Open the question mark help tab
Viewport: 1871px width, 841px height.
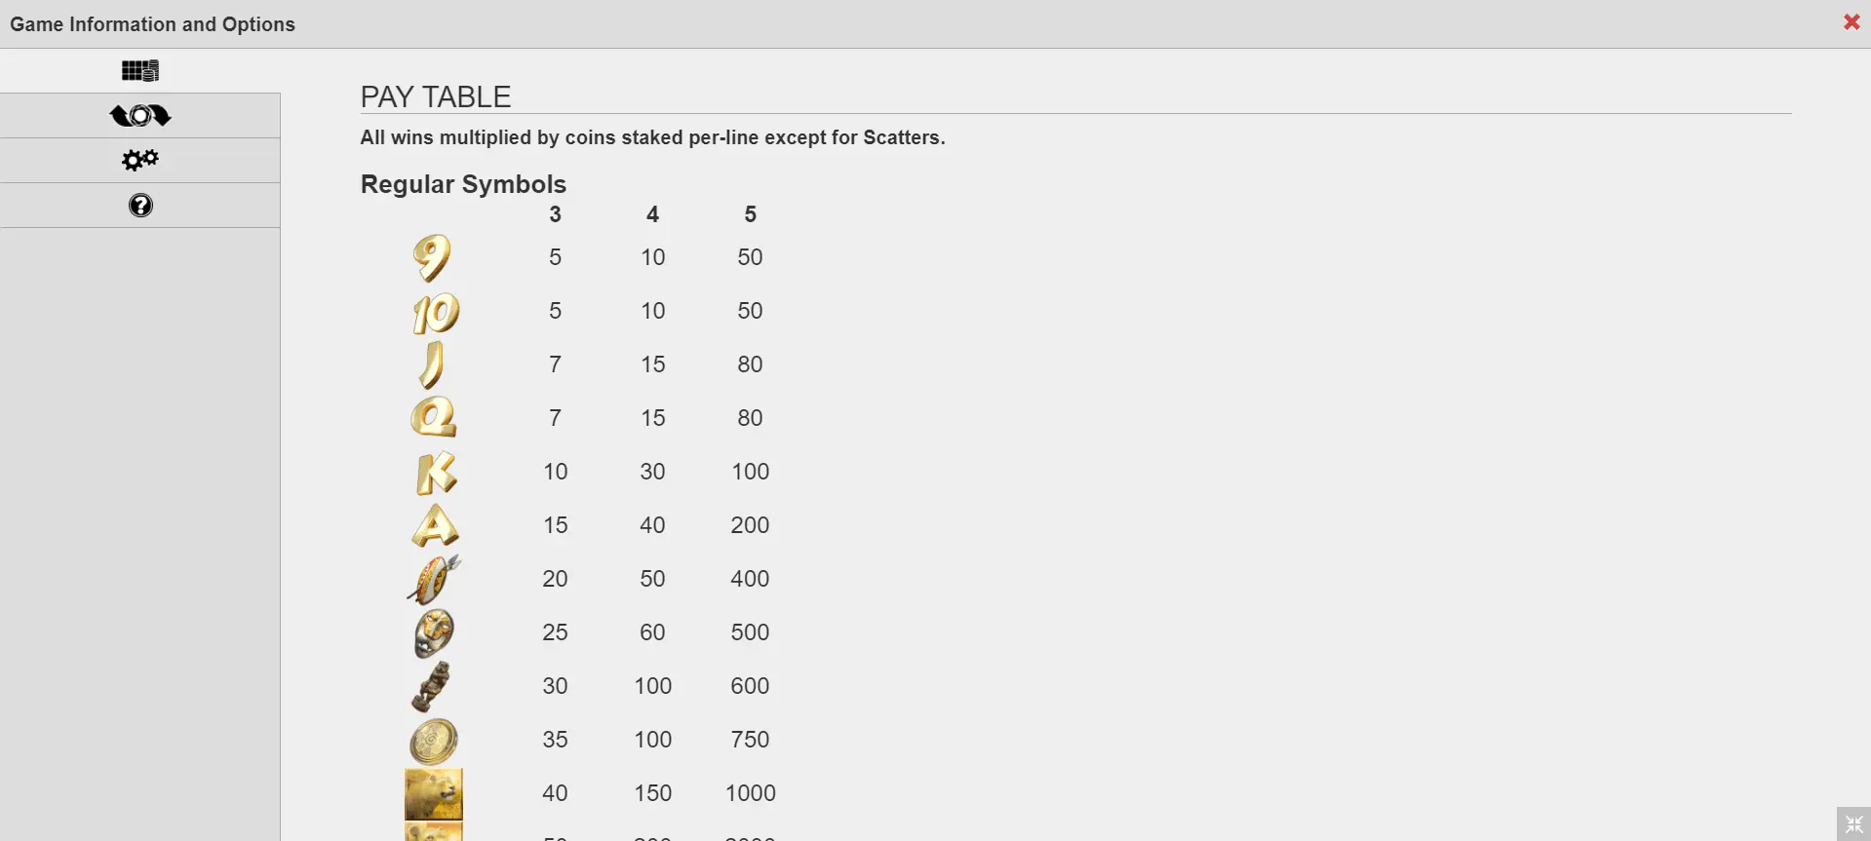pyautogui.click(x=140, y=206)
